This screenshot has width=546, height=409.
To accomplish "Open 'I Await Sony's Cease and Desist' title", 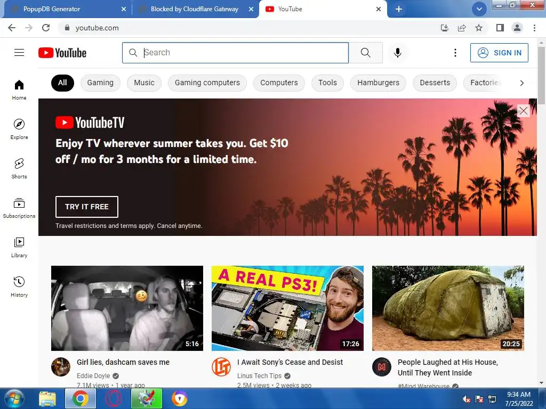I will pos(290,362).
